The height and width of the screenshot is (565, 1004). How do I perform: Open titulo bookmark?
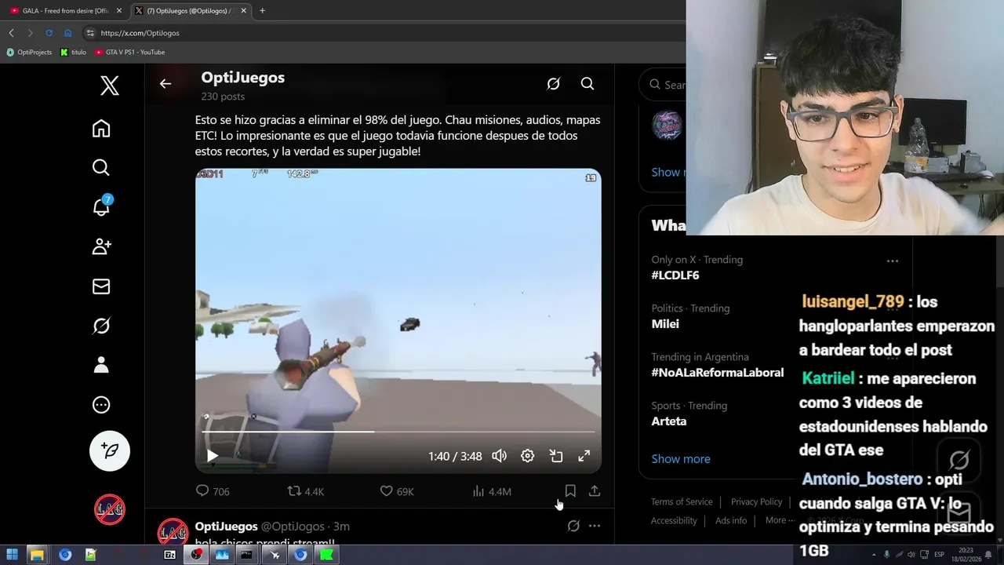click(x=74, y=53)
